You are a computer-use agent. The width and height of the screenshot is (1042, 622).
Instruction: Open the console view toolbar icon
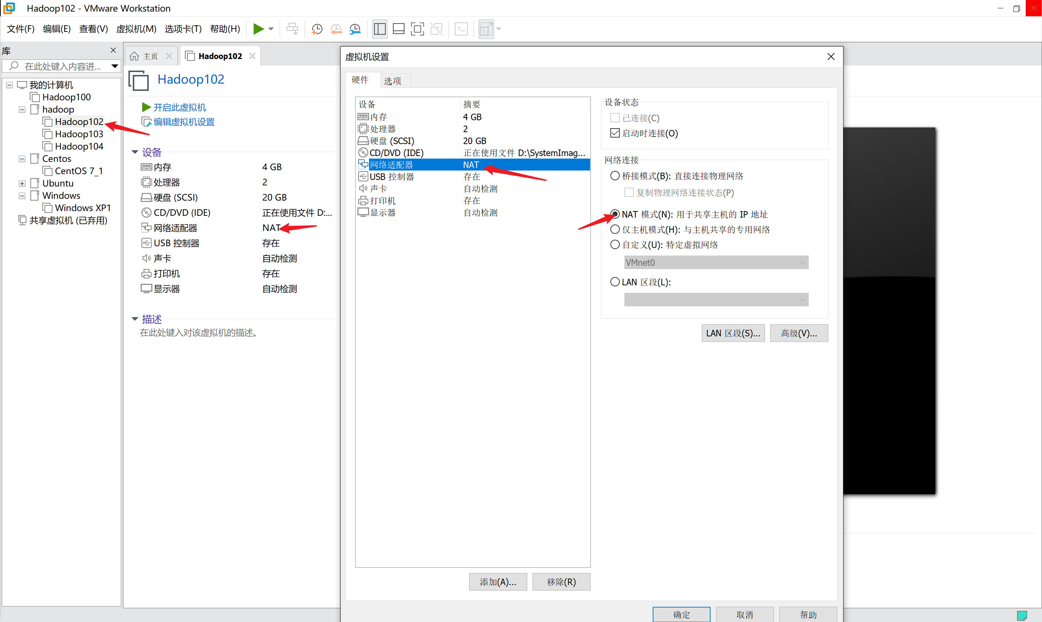coord(461,29)
